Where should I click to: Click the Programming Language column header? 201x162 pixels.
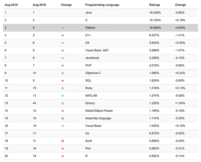pos(102,5)
